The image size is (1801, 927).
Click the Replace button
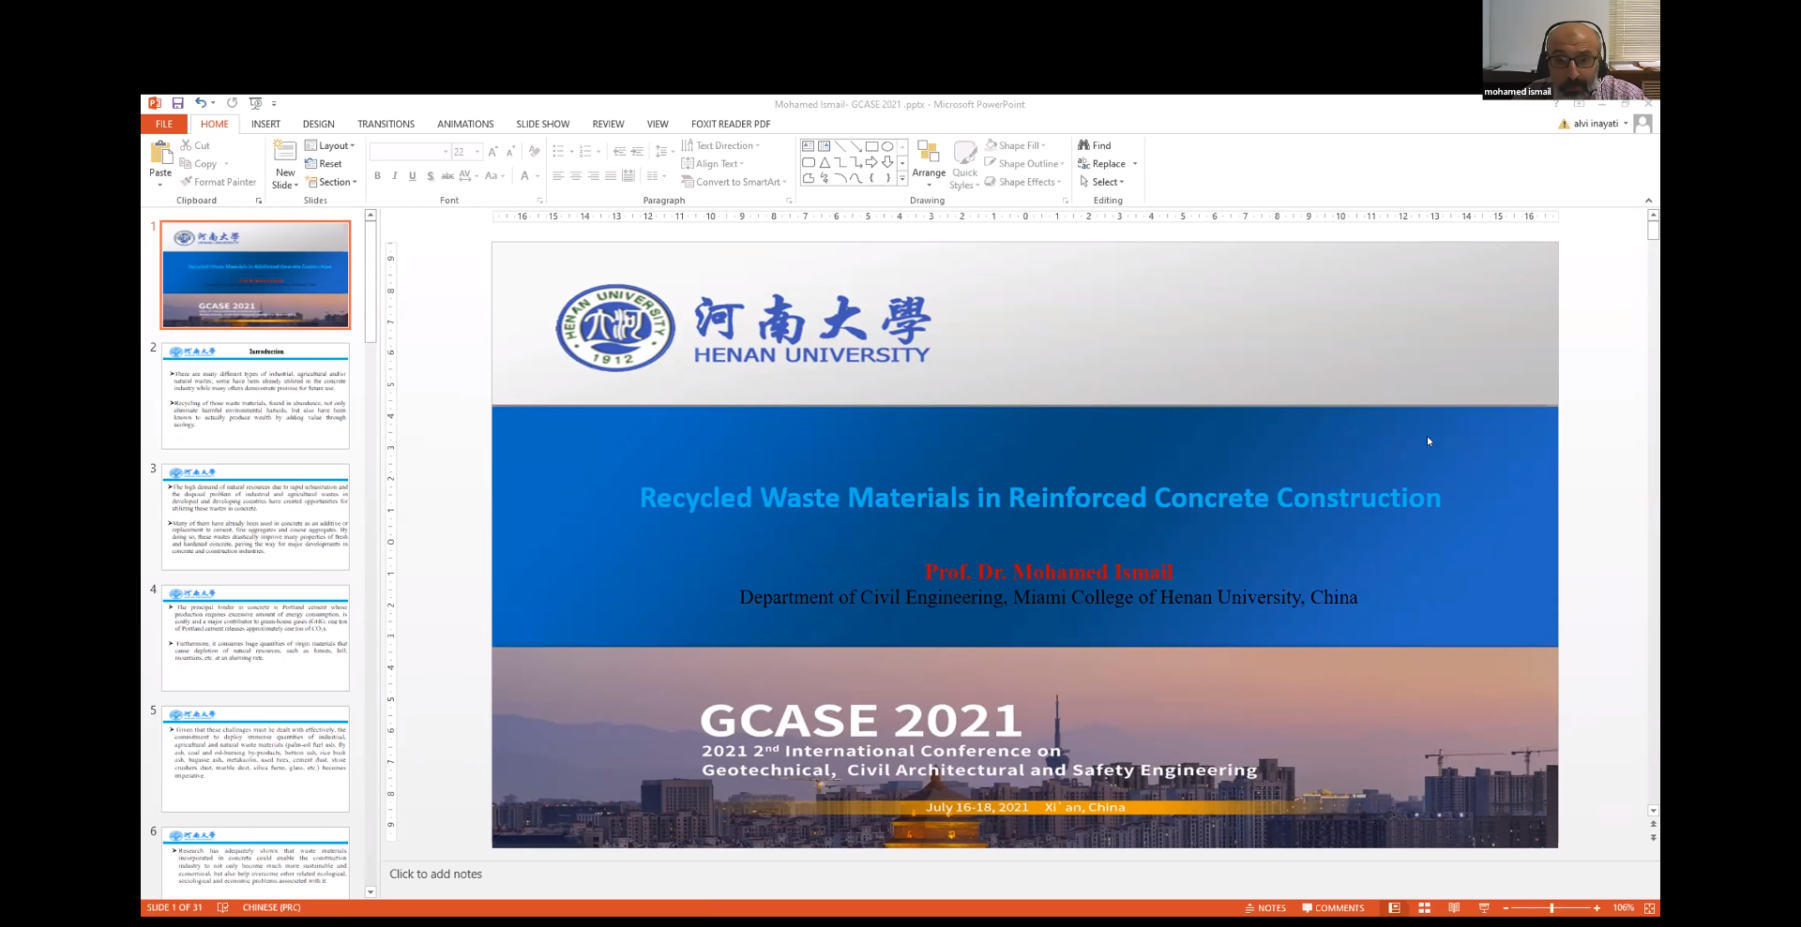(x=1101, y=163)
